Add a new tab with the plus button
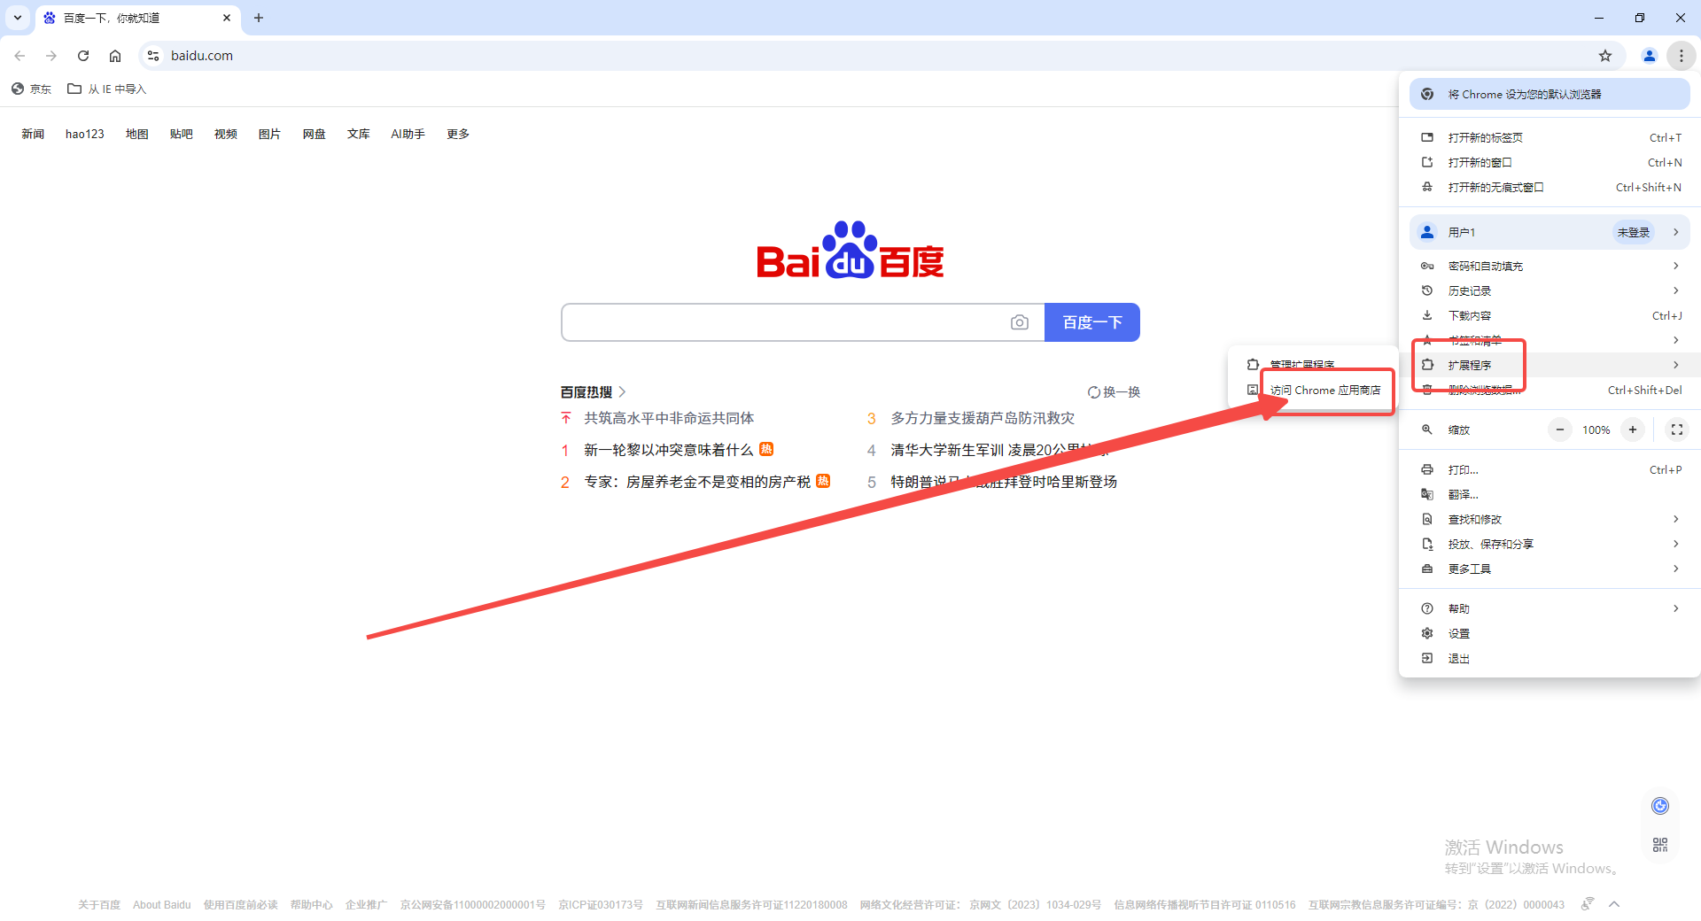The image size is (1701, 921). (x=259, y=18)
